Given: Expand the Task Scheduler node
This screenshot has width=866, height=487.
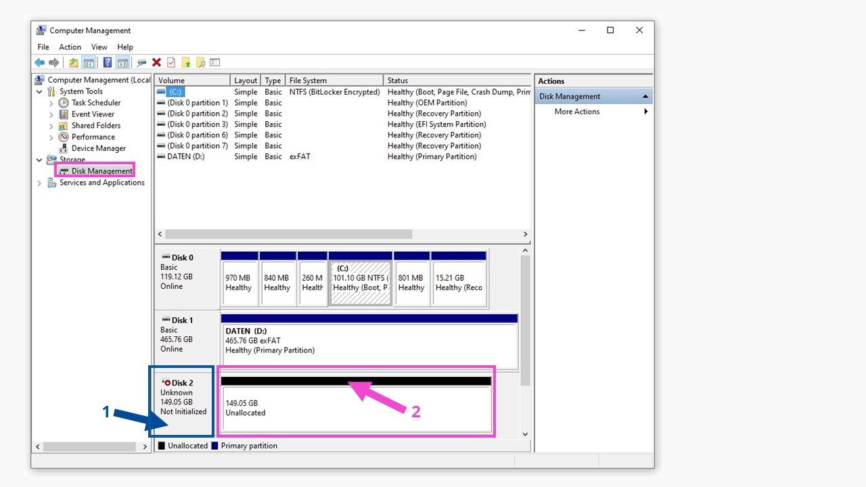Looking at the screenshot, I should point(51,103).
